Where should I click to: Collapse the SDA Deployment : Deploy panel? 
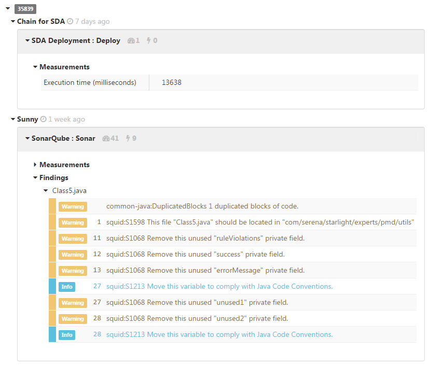click(27, 40)
